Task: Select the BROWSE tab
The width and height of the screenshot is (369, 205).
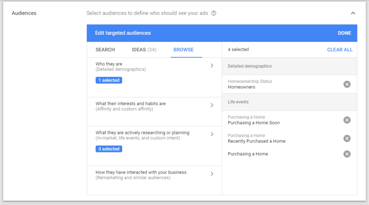Action: 183,50
